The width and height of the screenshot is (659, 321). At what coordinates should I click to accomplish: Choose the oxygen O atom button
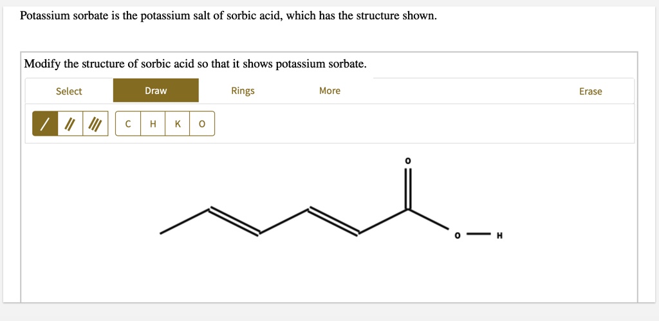202,124
